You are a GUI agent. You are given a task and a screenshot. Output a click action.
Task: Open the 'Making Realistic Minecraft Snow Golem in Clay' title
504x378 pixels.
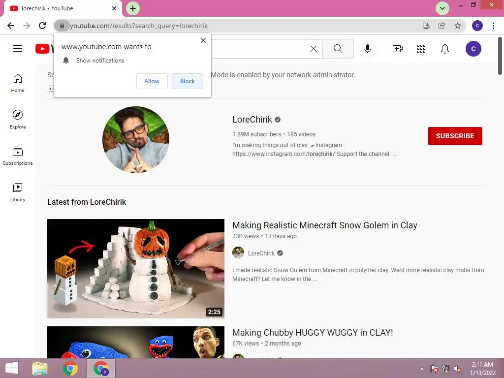(x=325, y=225)
